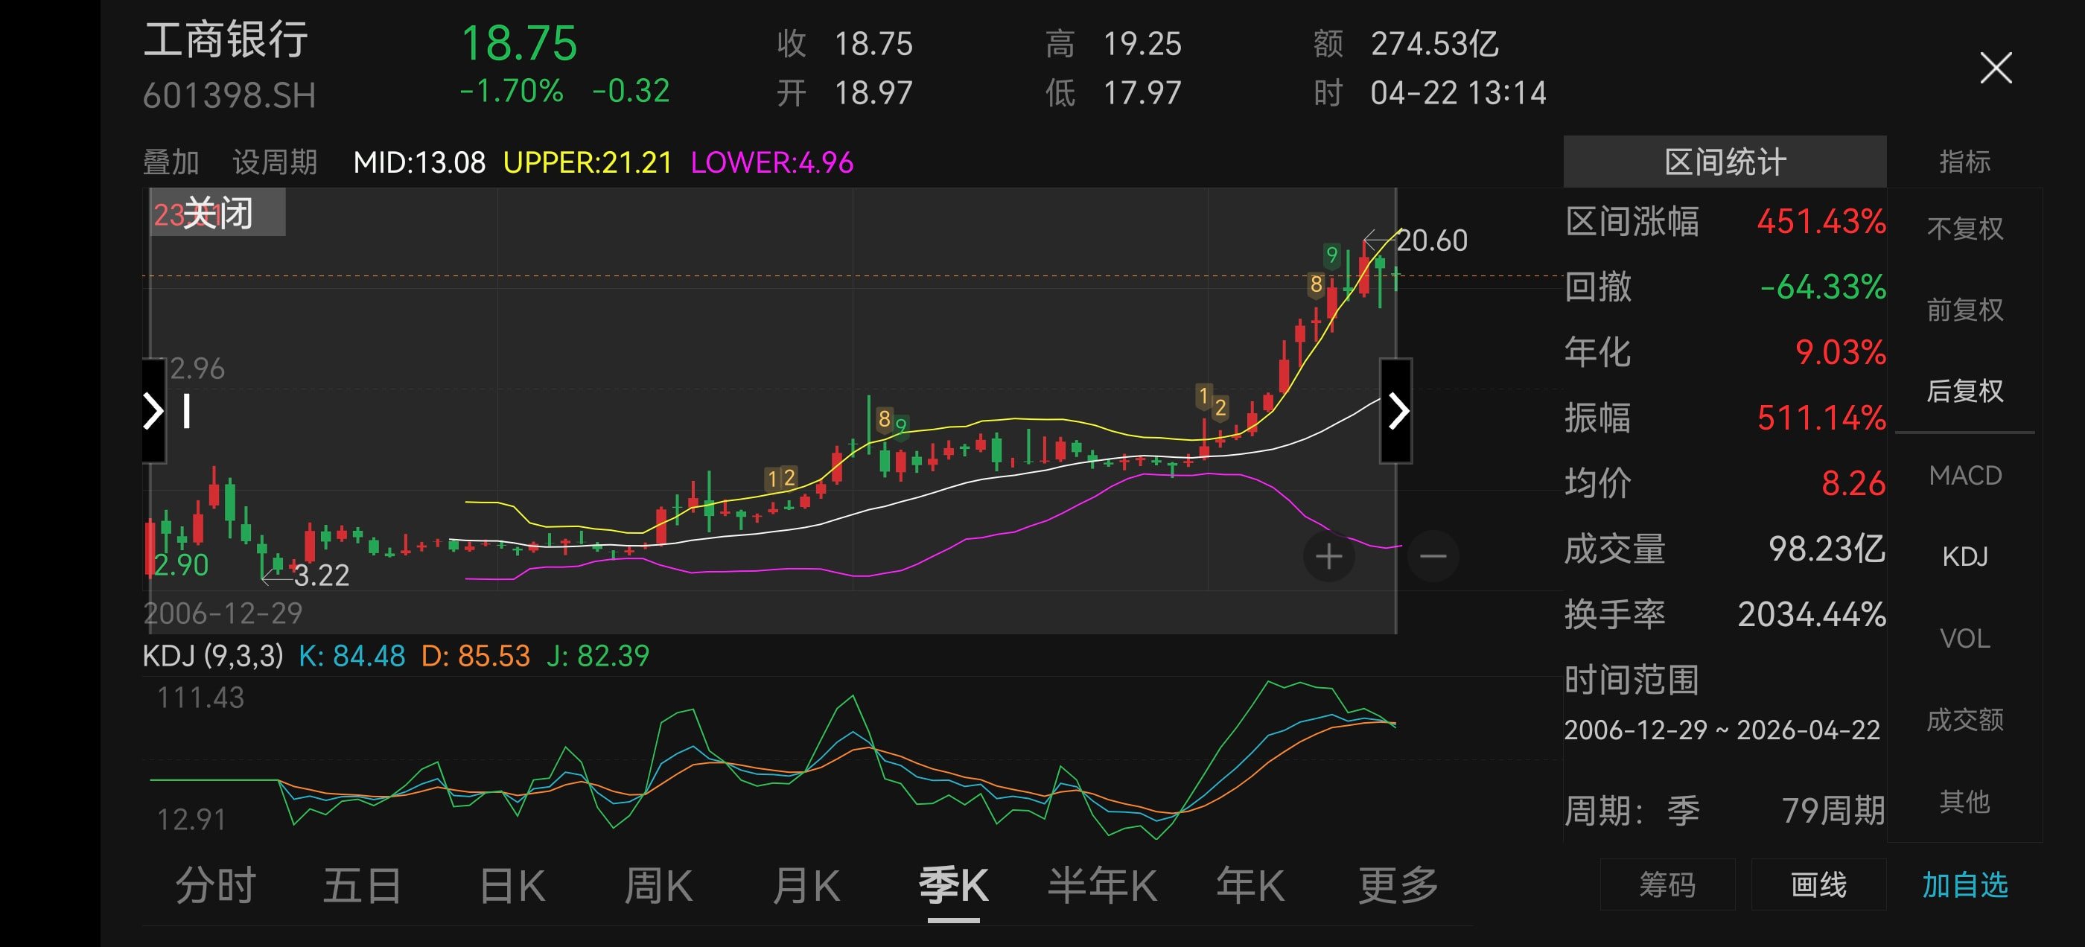Choose 成交额 indicator
This screenshot has height=947, width=2085.
coord(1964,720)
